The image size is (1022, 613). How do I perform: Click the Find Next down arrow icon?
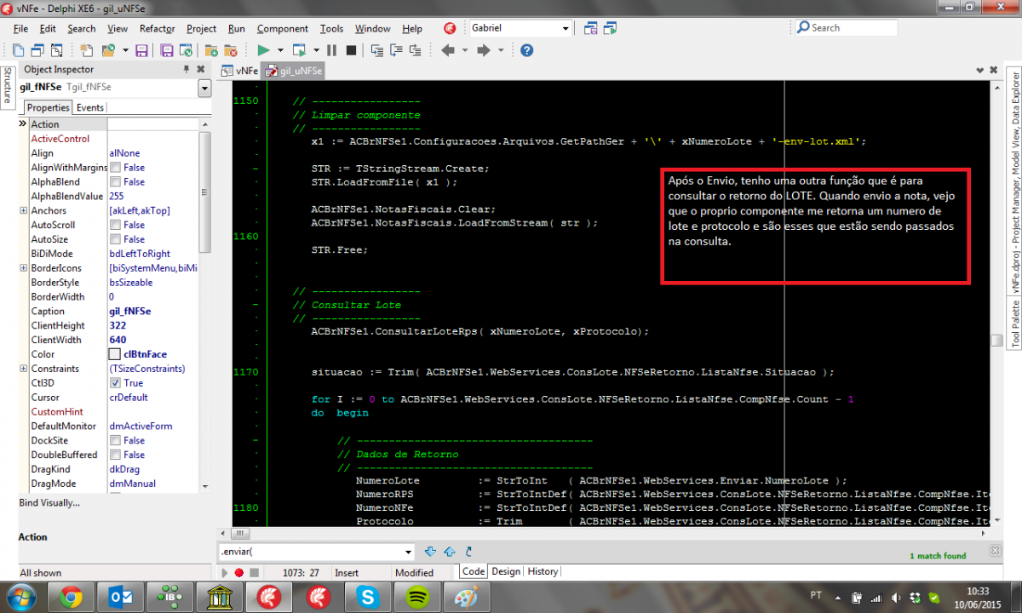pyautogui.click(x=430, y=552)
